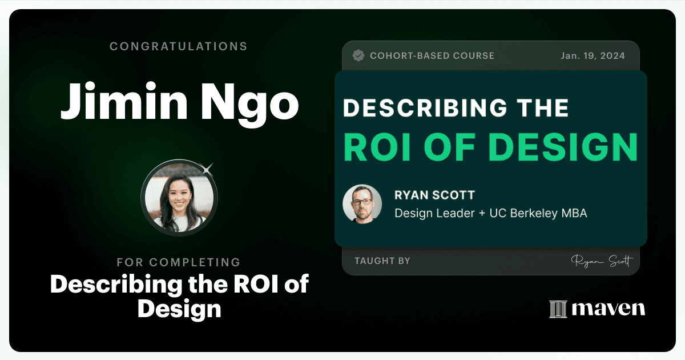Screen dimensions: 685x360
Task: Open Ryan Scott's instructor headshot
Action: click(362, 204)
